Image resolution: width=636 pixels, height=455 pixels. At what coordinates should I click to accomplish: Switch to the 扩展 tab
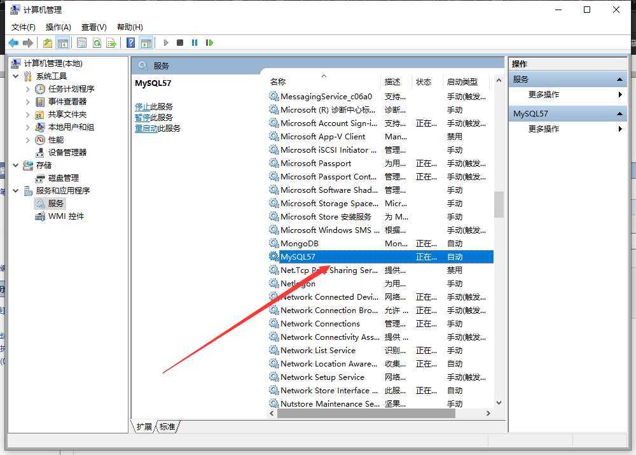pos(144,426)
